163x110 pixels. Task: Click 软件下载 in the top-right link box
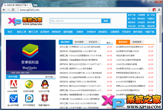pos(132,15)
